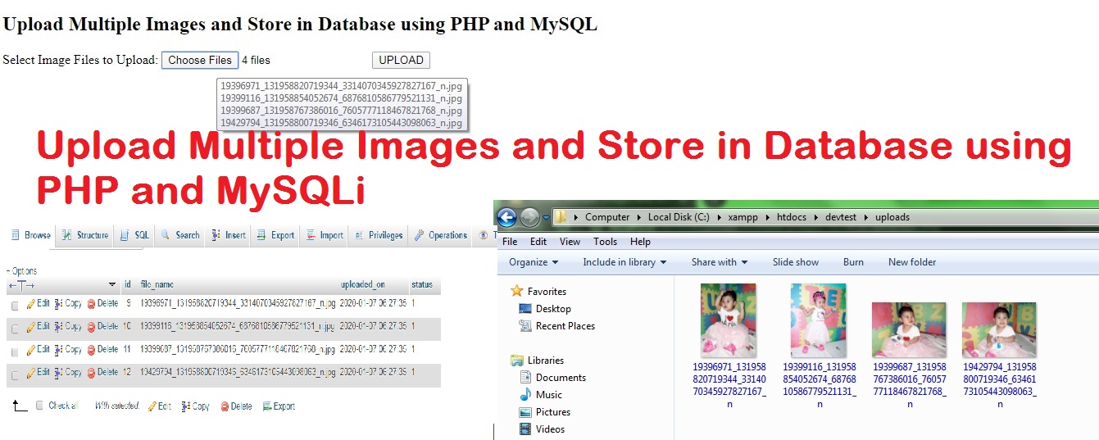Viewport: 1099px width, 440px height.
Task: Click Local Disk (C:) in address path
Action: [x=679, y=217]
